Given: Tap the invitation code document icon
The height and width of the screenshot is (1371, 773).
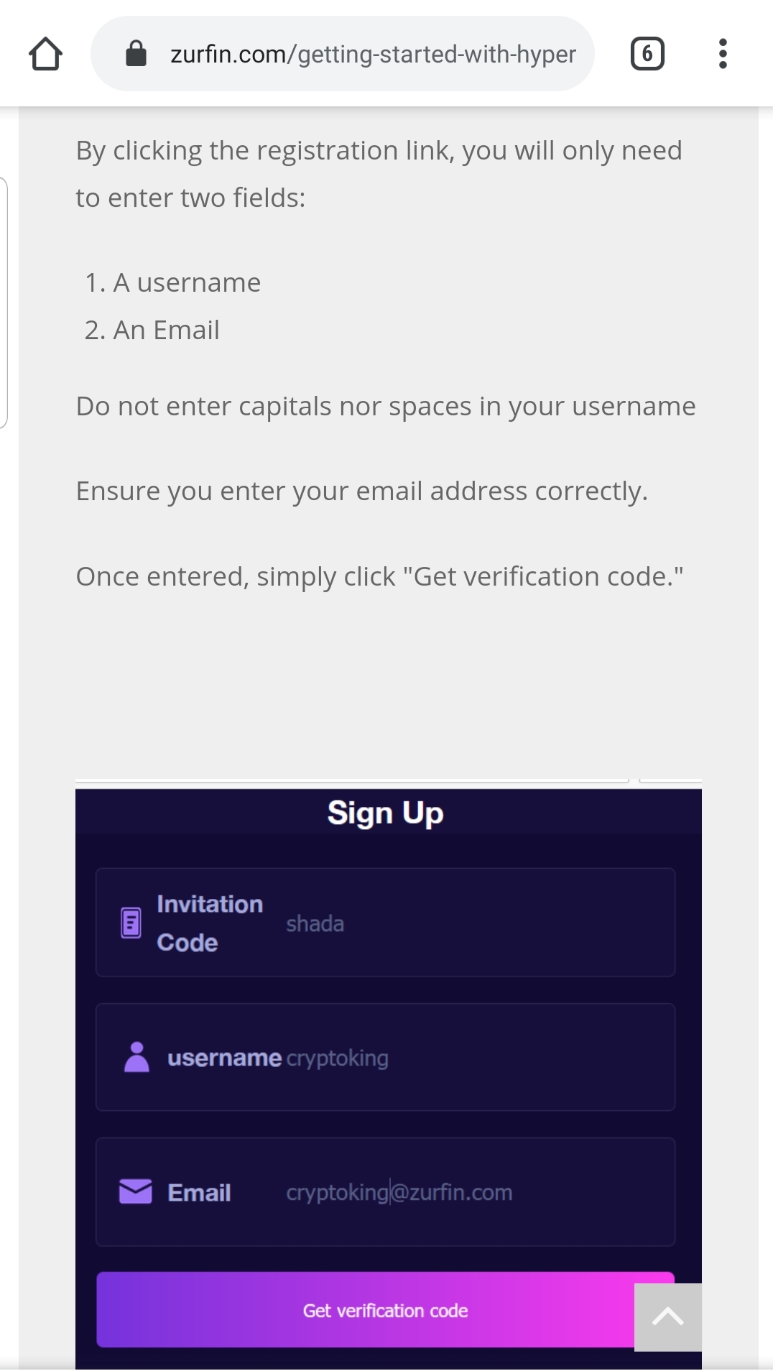Looking at the screenshot, I should point(131,923).
